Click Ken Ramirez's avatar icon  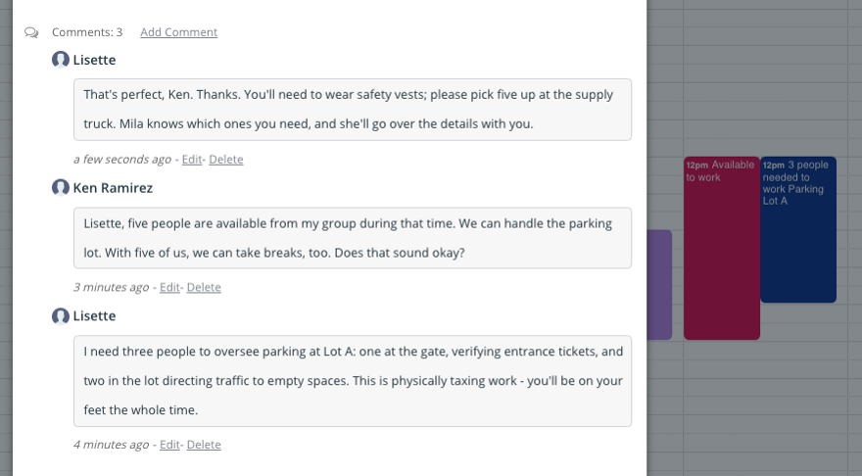pos(61,187)
